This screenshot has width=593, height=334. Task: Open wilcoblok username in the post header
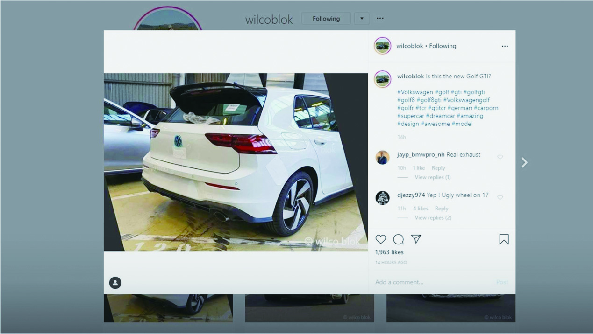pyautogui.click(x=409, y=46)
